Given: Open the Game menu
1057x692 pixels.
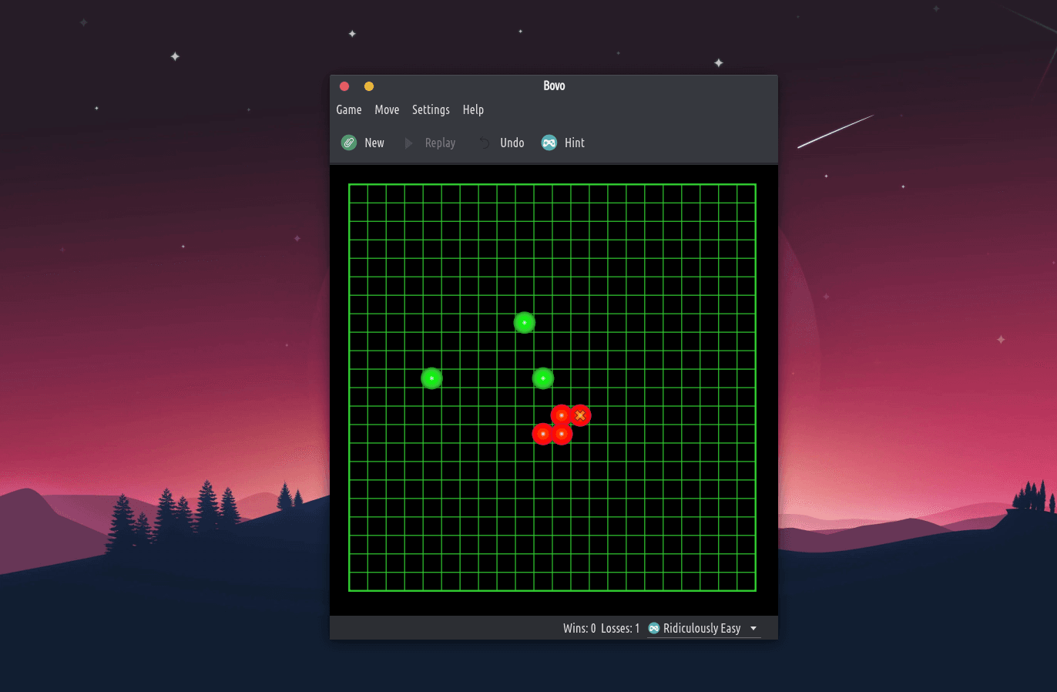Looking at the screenshot, I should pyautogui.click(x=349, y=109).
